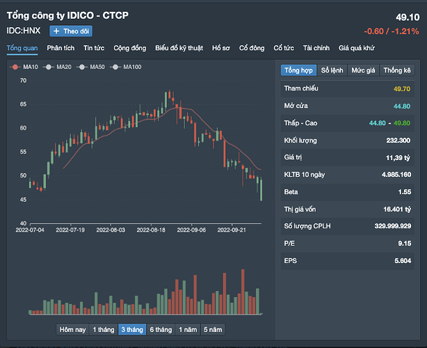The width and height of the screenshot is (427, 348).
Task: Open the Mức giá panel tab
Action: click(x=363, y=70)
